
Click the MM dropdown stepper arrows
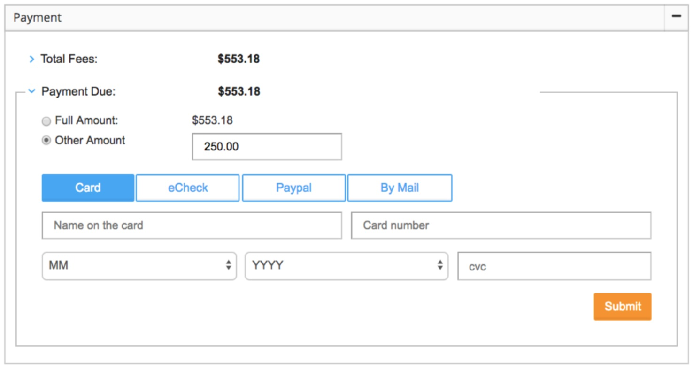(229, 266)
